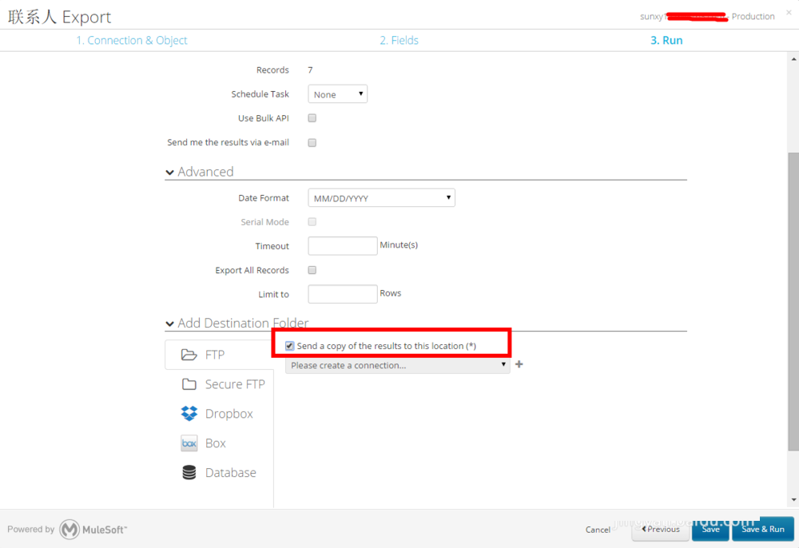Check the Export All Records box
799x548 pixels.
312,270
